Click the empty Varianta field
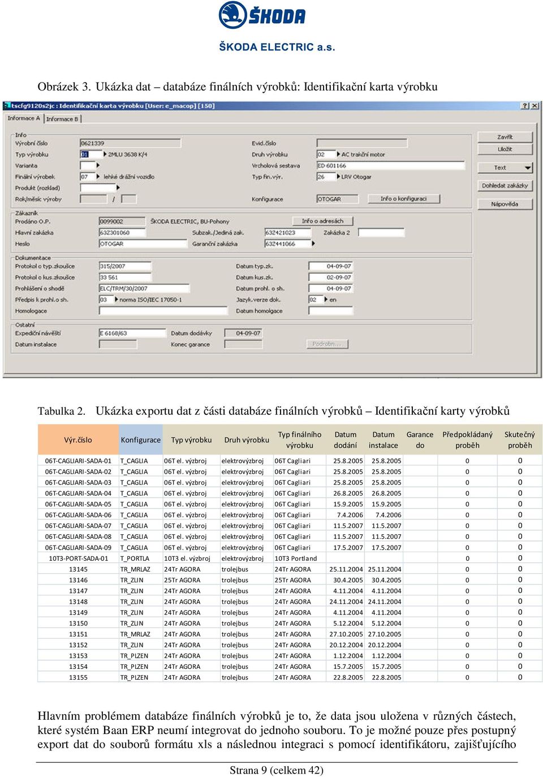The image size is (543, 777). click(87, 166)
